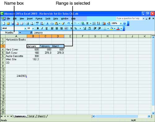
Task: Open the borders style dropdown arrow
Action: [108, 29]
